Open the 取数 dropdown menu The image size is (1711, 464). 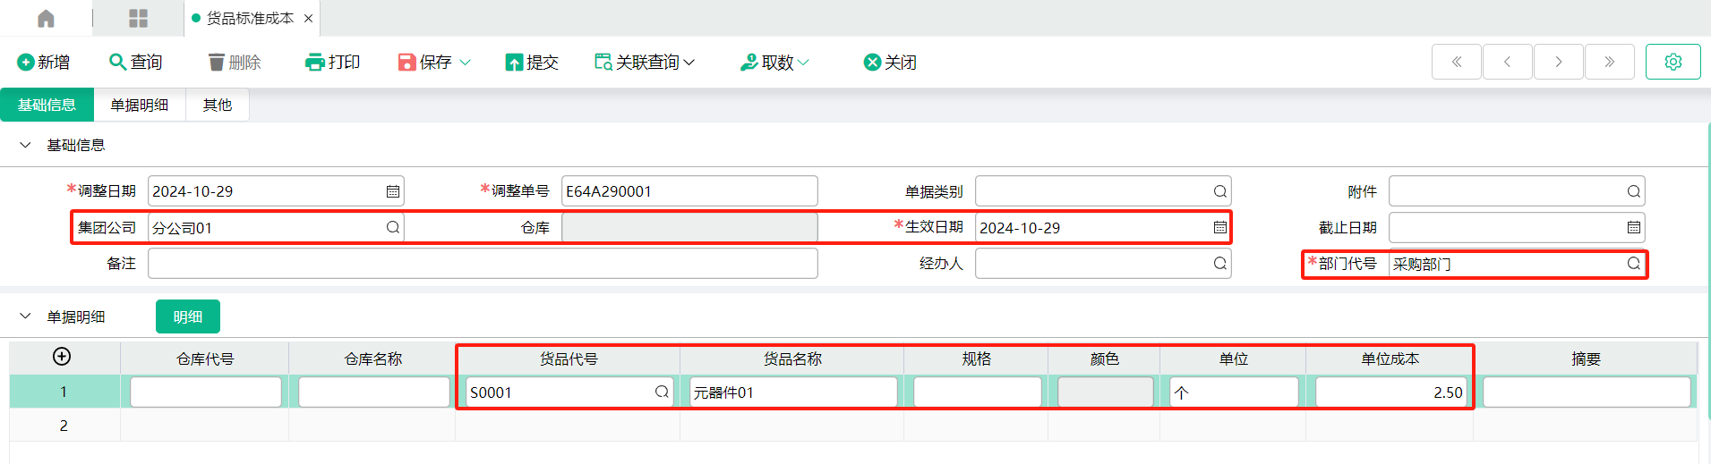click(x=775, y=62)
